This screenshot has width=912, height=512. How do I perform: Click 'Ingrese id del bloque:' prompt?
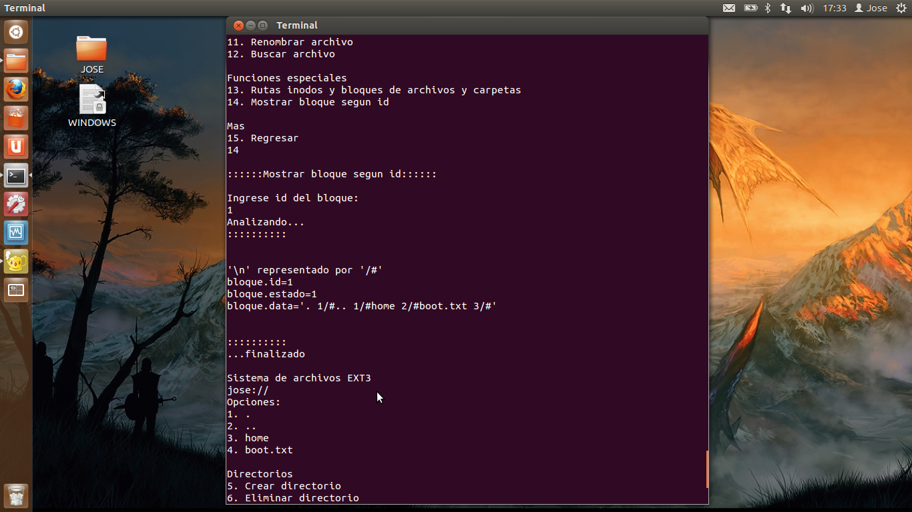click(x=293, y=198)
